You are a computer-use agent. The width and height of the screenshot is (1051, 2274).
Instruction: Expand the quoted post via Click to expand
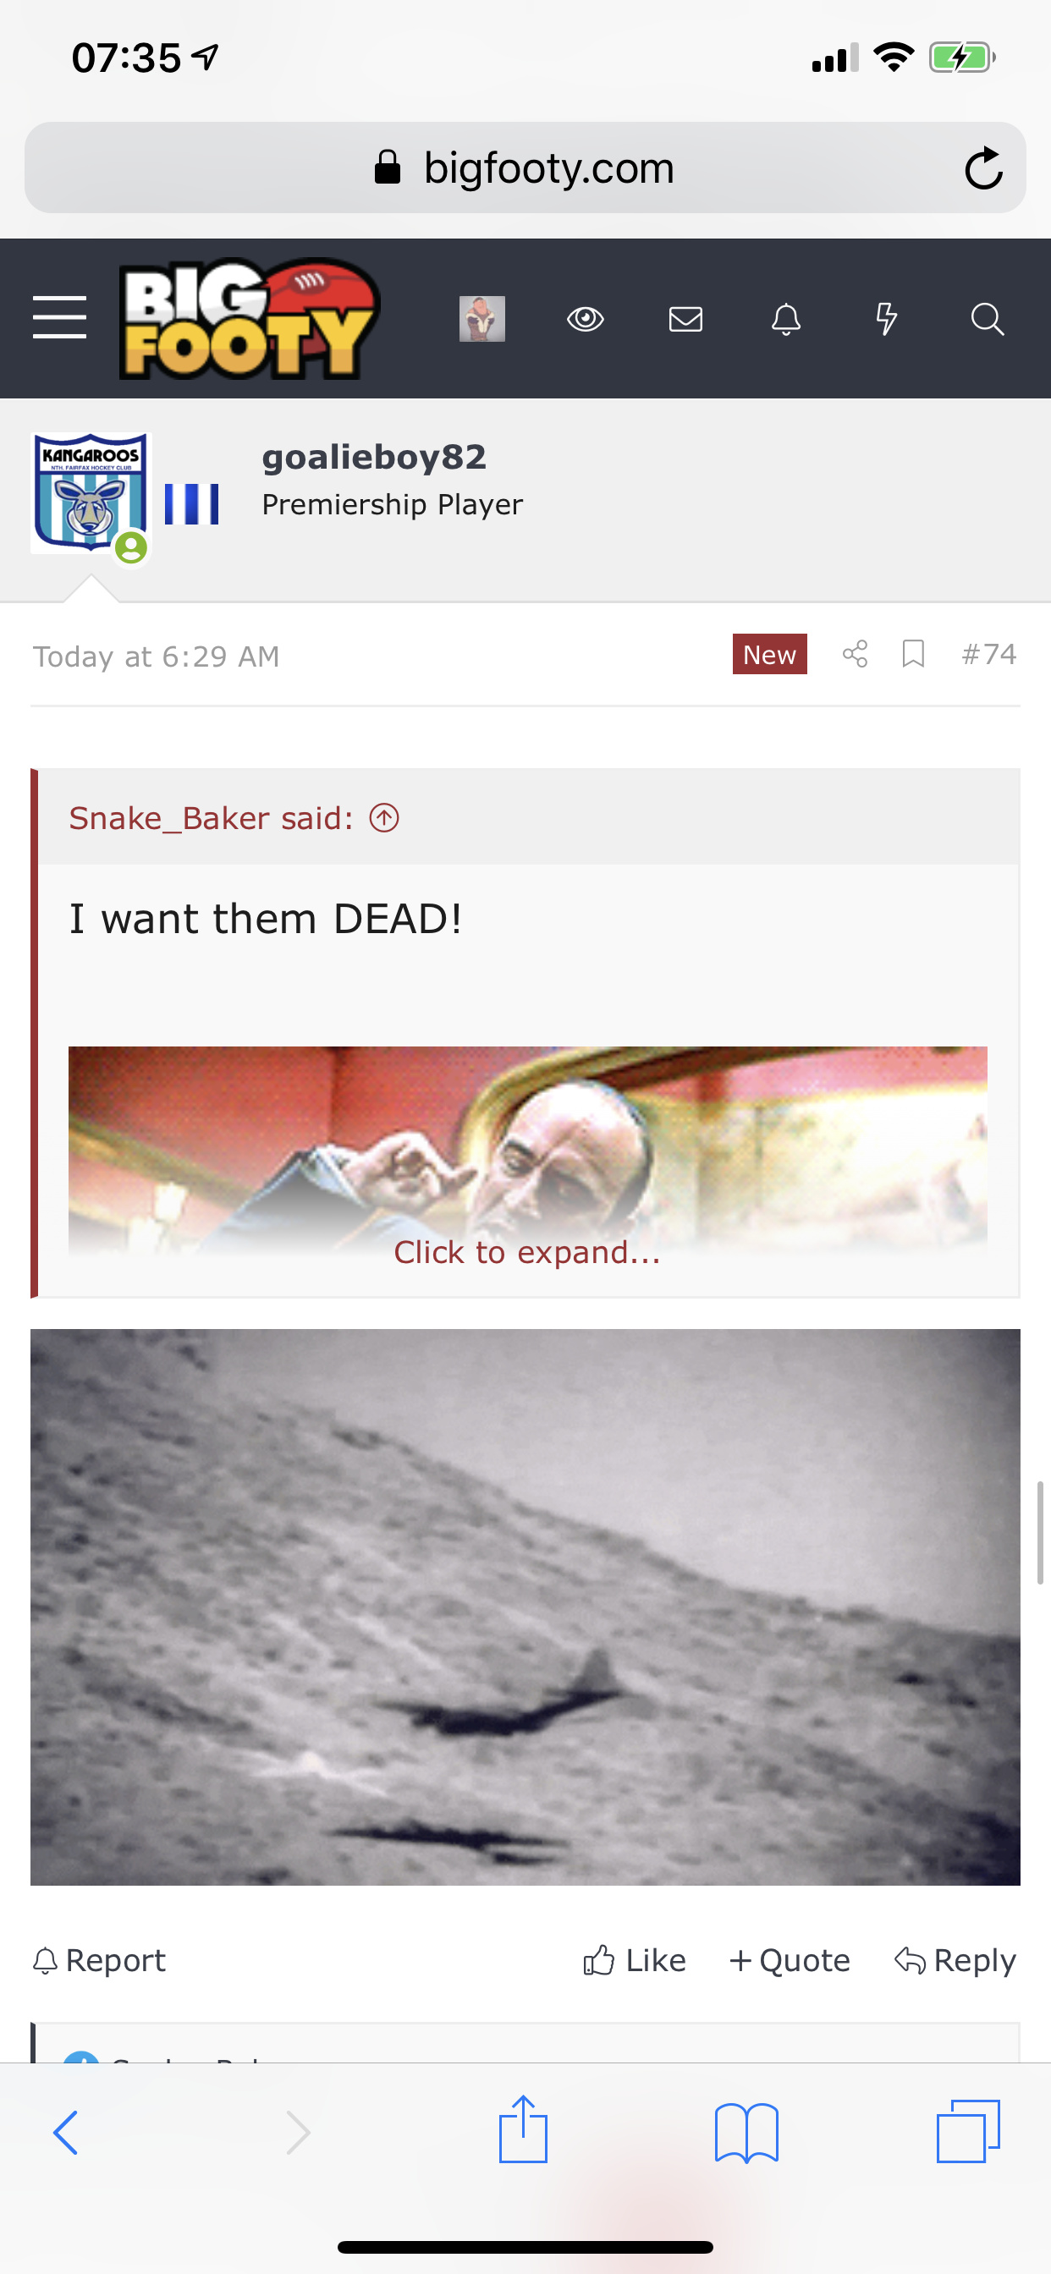(x=526, y=1252)
